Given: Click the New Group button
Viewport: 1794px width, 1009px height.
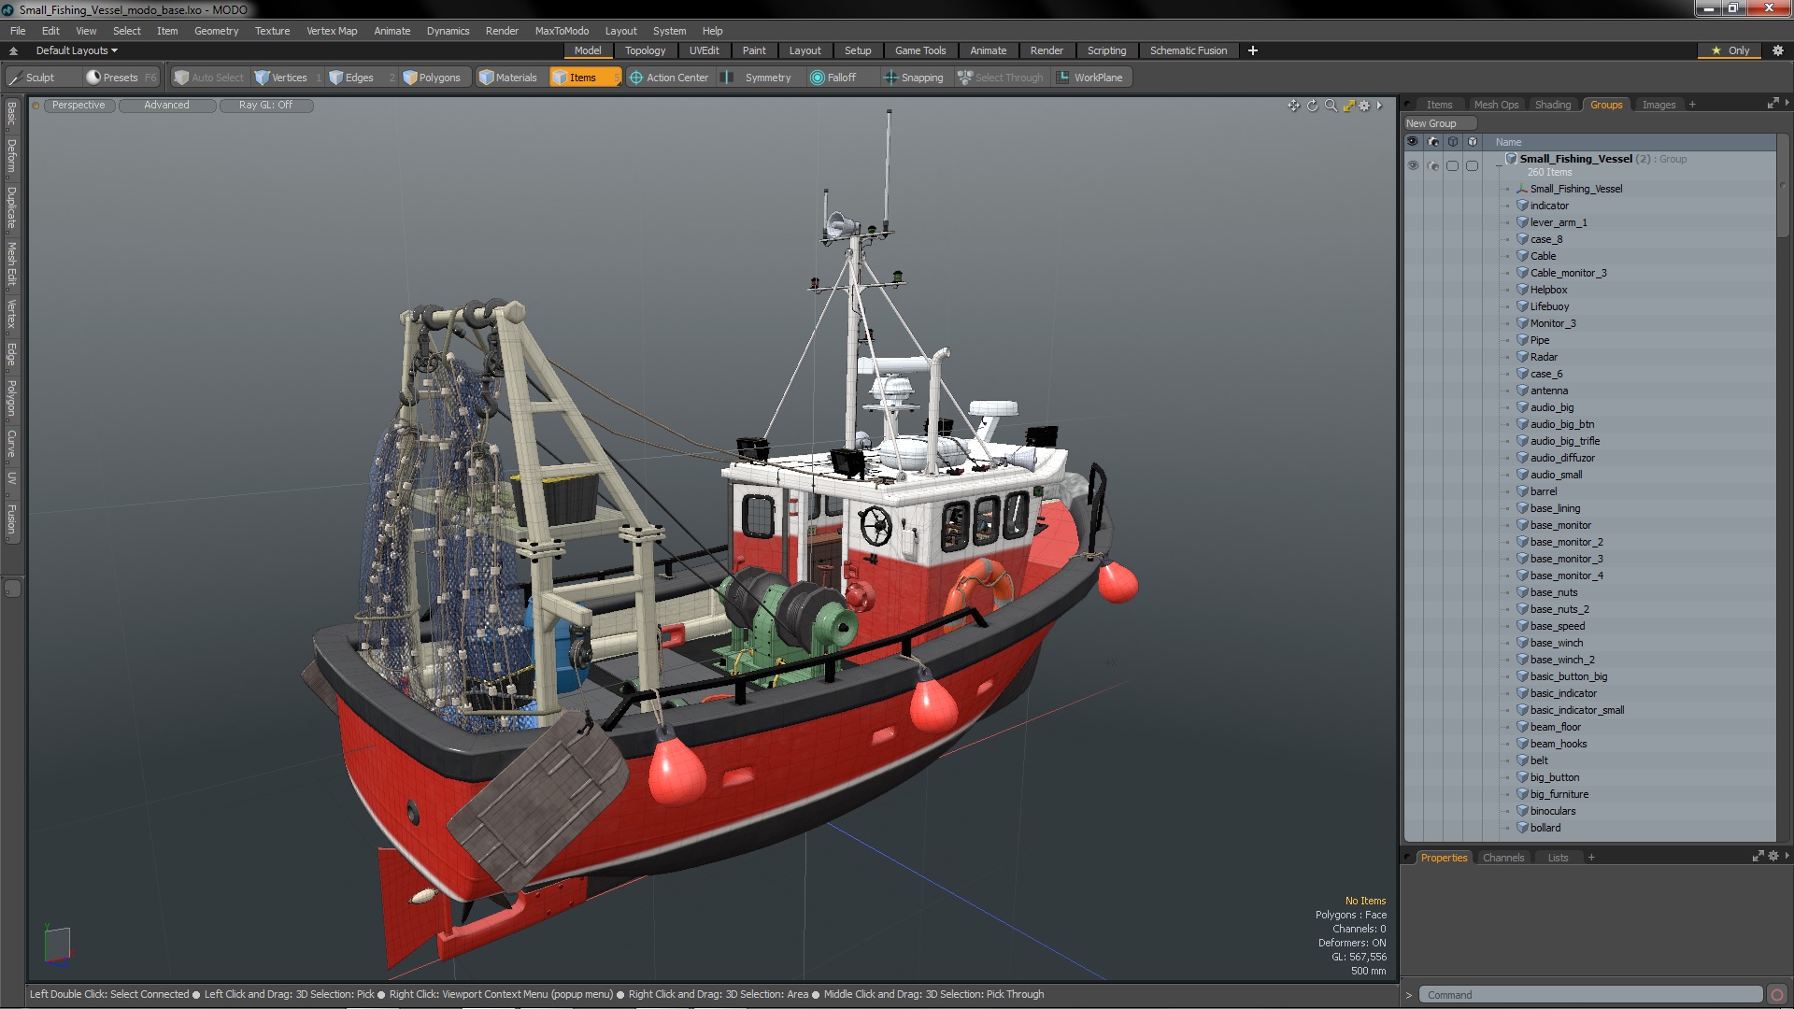Looking at the screenshot, I should point(1439,123).
